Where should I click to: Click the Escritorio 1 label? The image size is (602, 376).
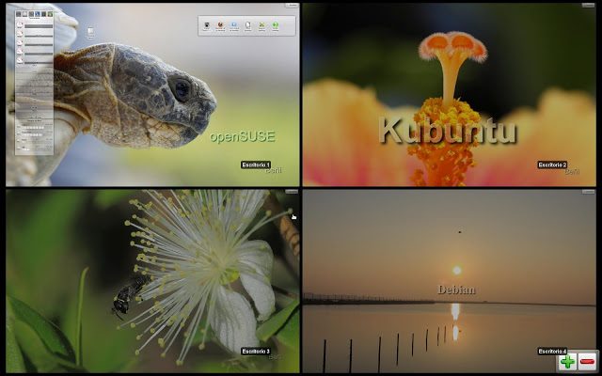coord(255,164)
